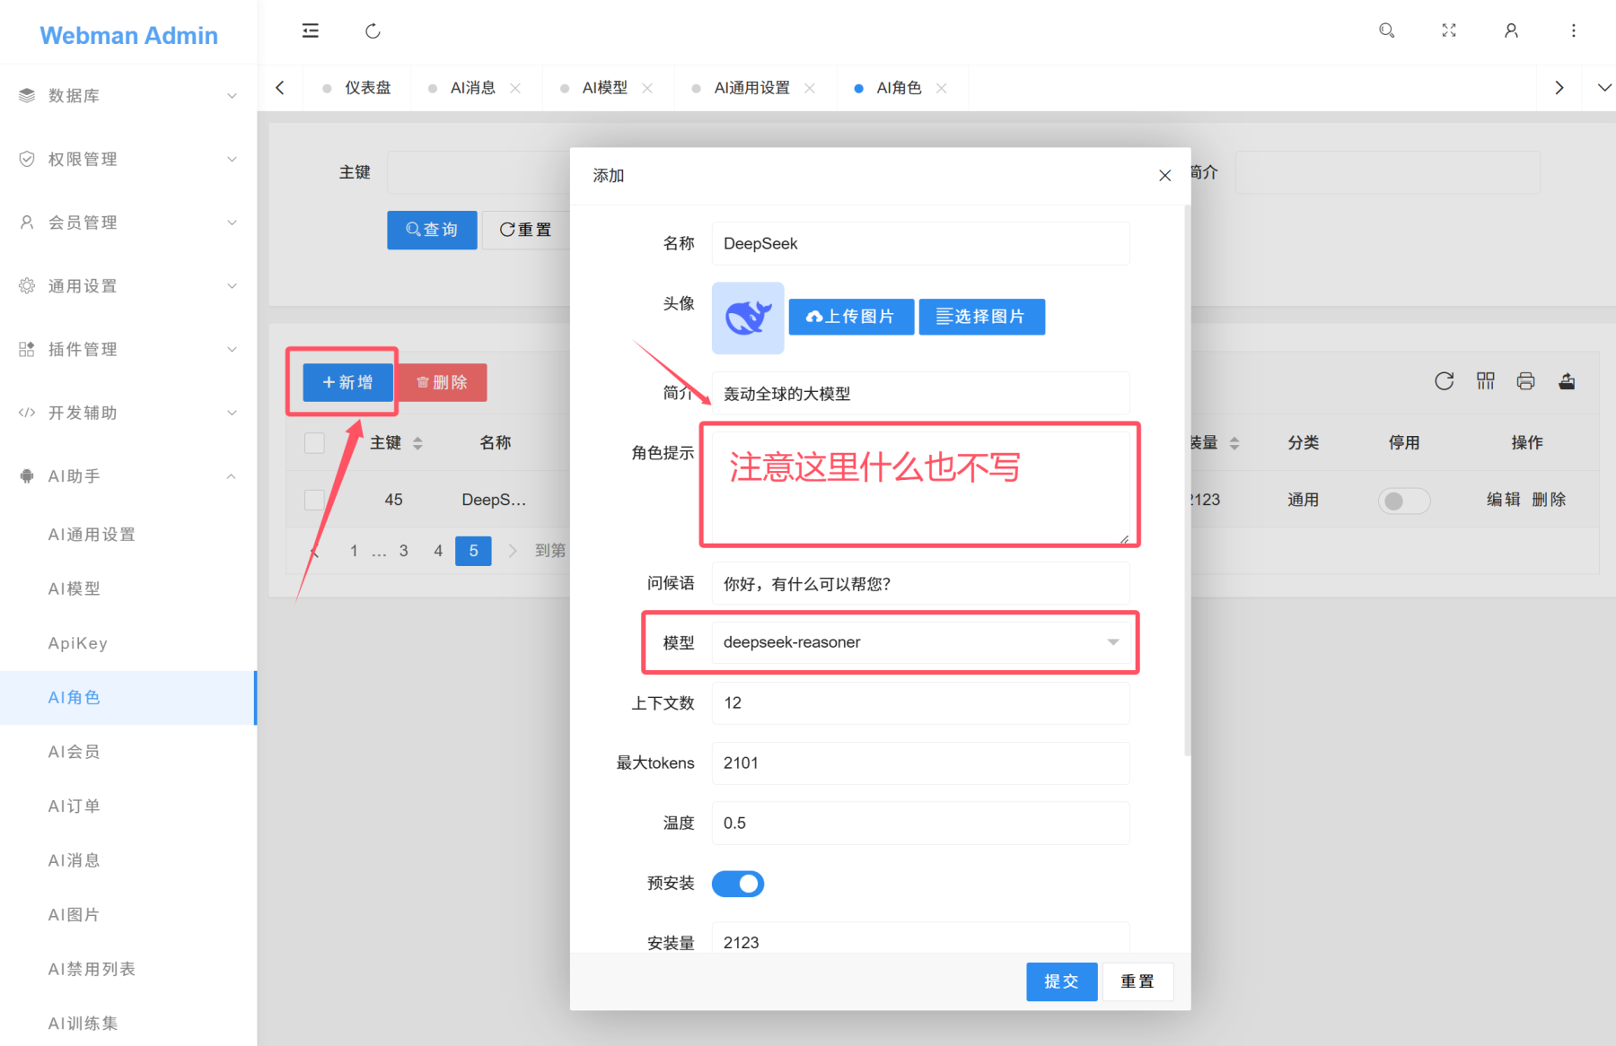Click the 问候语 input field
Viewport: 1616px width, 1046px height.
pos(920,584)
